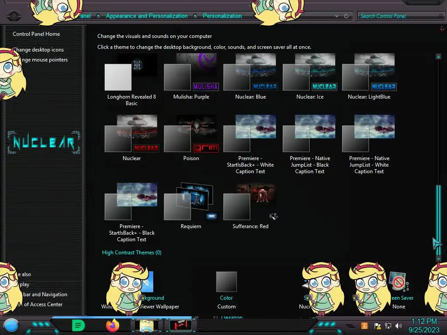Launch the green notes app in taskbar
The image size is (447, 335).
coord(79,325)
